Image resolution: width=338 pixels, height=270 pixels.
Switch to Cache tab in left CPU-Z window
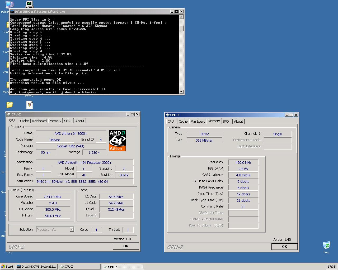pos(25,121)
